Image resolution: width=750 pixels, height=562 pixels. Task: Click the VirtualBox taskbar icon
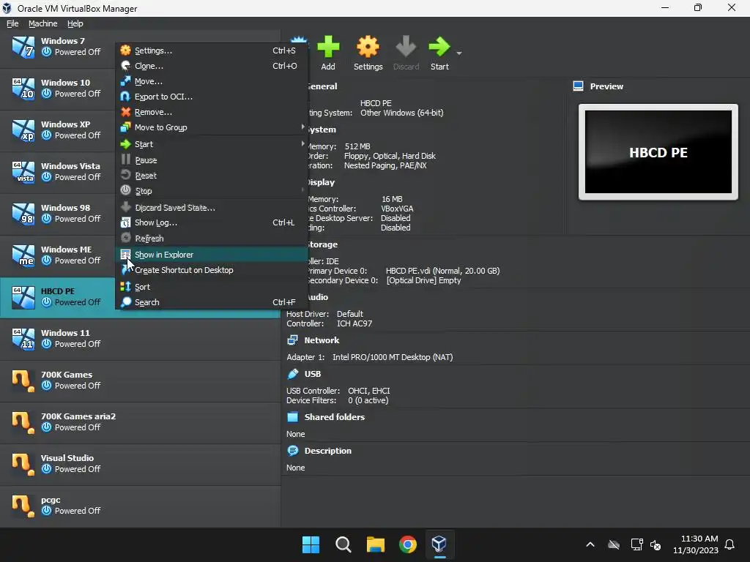(x=439, y=544)
